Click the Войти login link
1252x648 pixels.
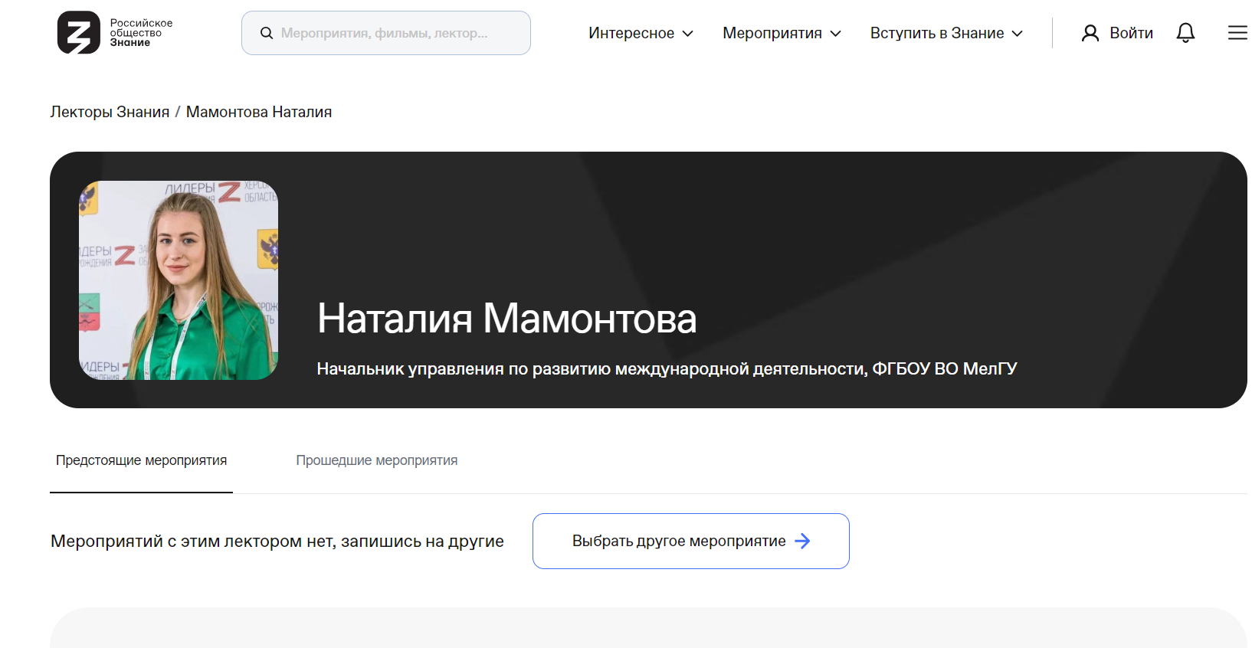click(1131, 33)
